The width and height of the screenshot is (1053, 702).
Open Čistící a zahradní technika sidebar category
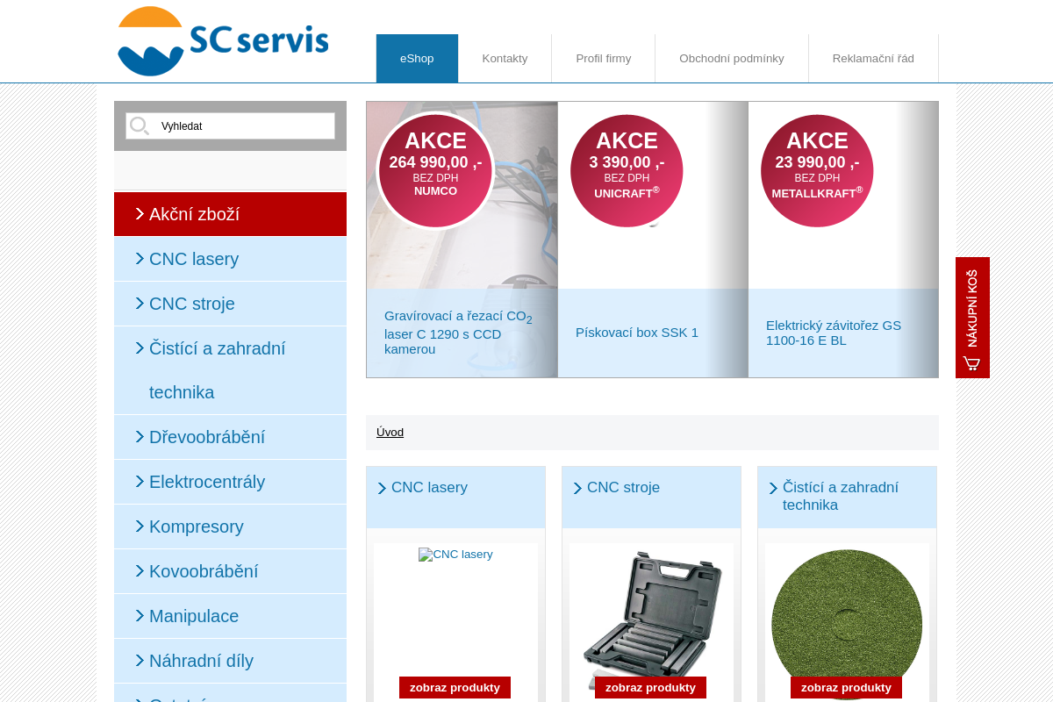[230, 370]
